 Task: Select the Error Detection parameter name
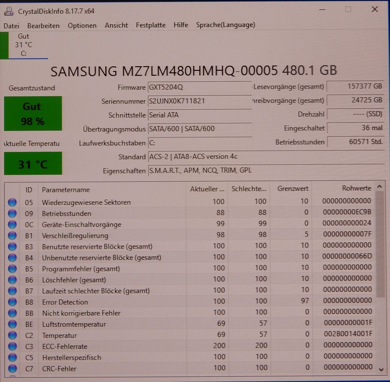(x=65, y=302)
